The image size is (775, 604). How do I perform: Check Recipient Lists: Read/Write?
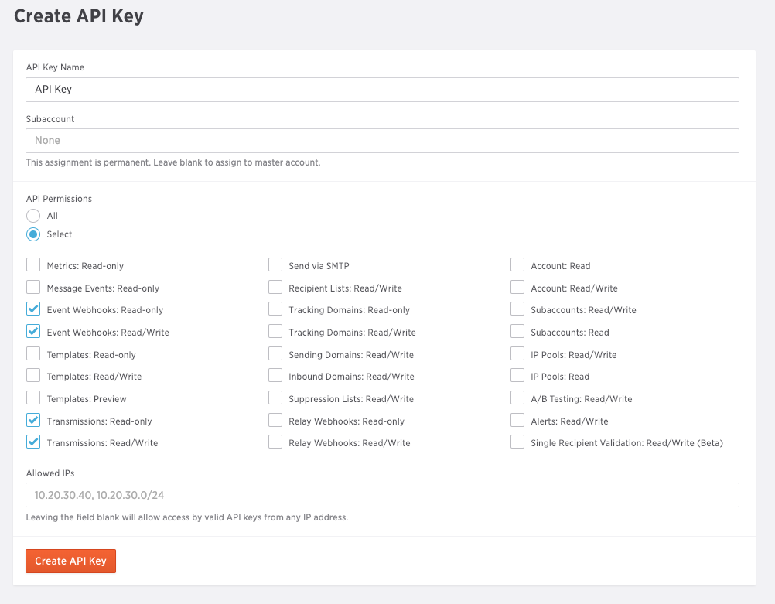tap(275, 287)
